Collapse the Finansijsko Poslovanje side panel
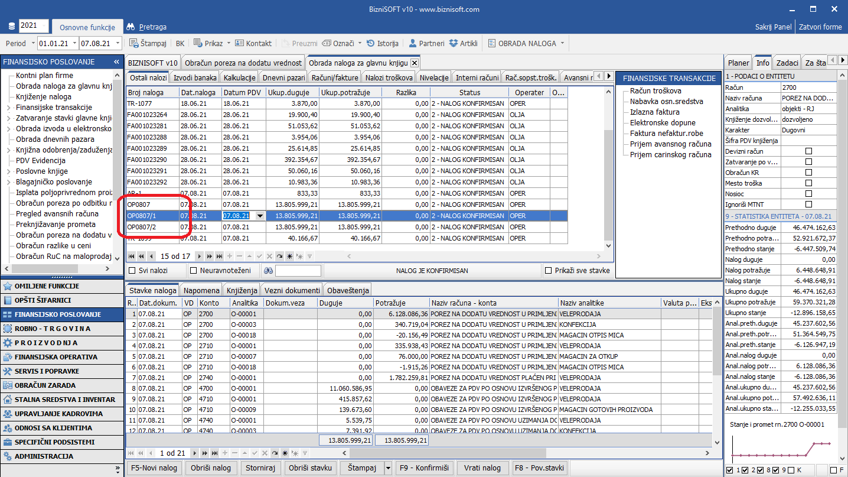The image size is (848, 477). (117, 62)
